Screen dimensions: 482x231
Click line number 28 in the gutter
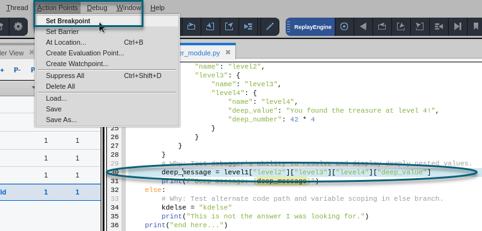(115, 155)
